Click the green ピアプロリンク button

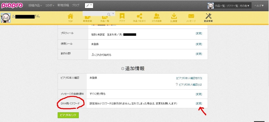[68, 115]
